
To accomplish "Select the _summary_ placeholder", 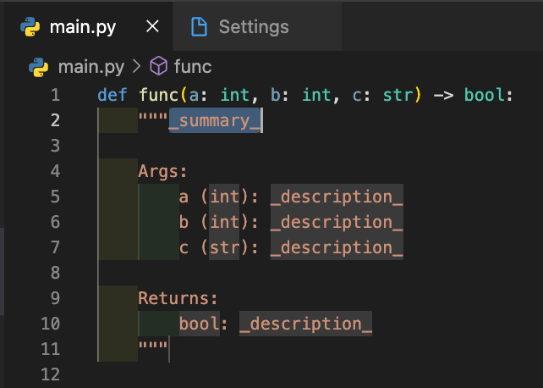I will (214, 120).
